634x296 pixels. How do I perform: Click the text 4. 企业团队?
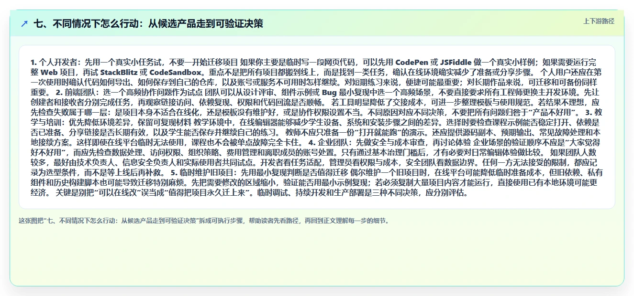tap(330, 143)
